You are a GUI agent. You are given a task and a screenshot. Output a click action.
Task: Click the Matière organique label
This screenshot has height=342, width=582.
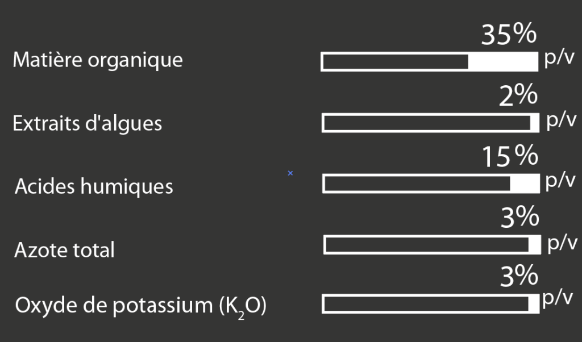(98, 60)
